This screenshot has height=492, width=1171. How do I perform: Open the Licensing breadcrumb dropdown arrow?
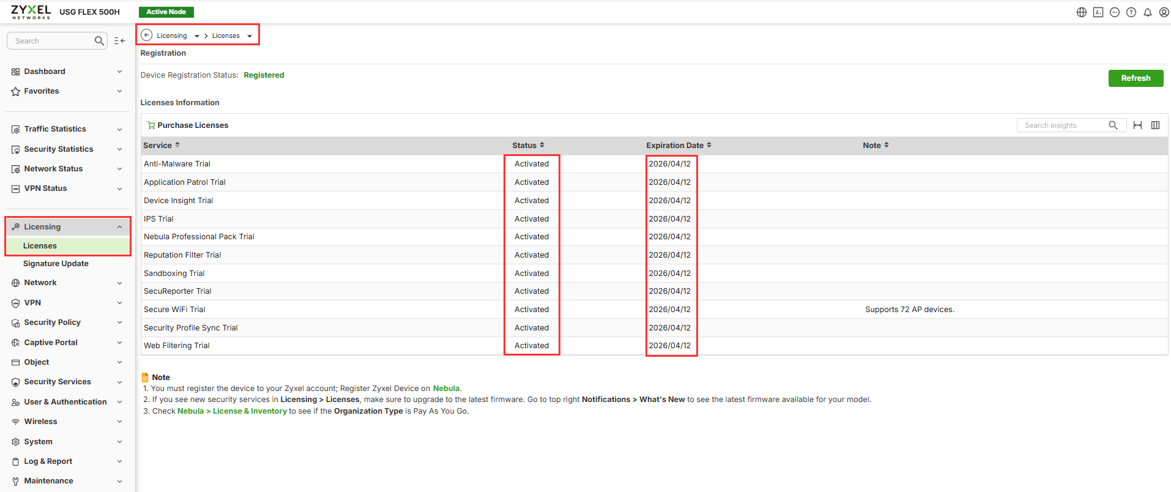point(197,36)
